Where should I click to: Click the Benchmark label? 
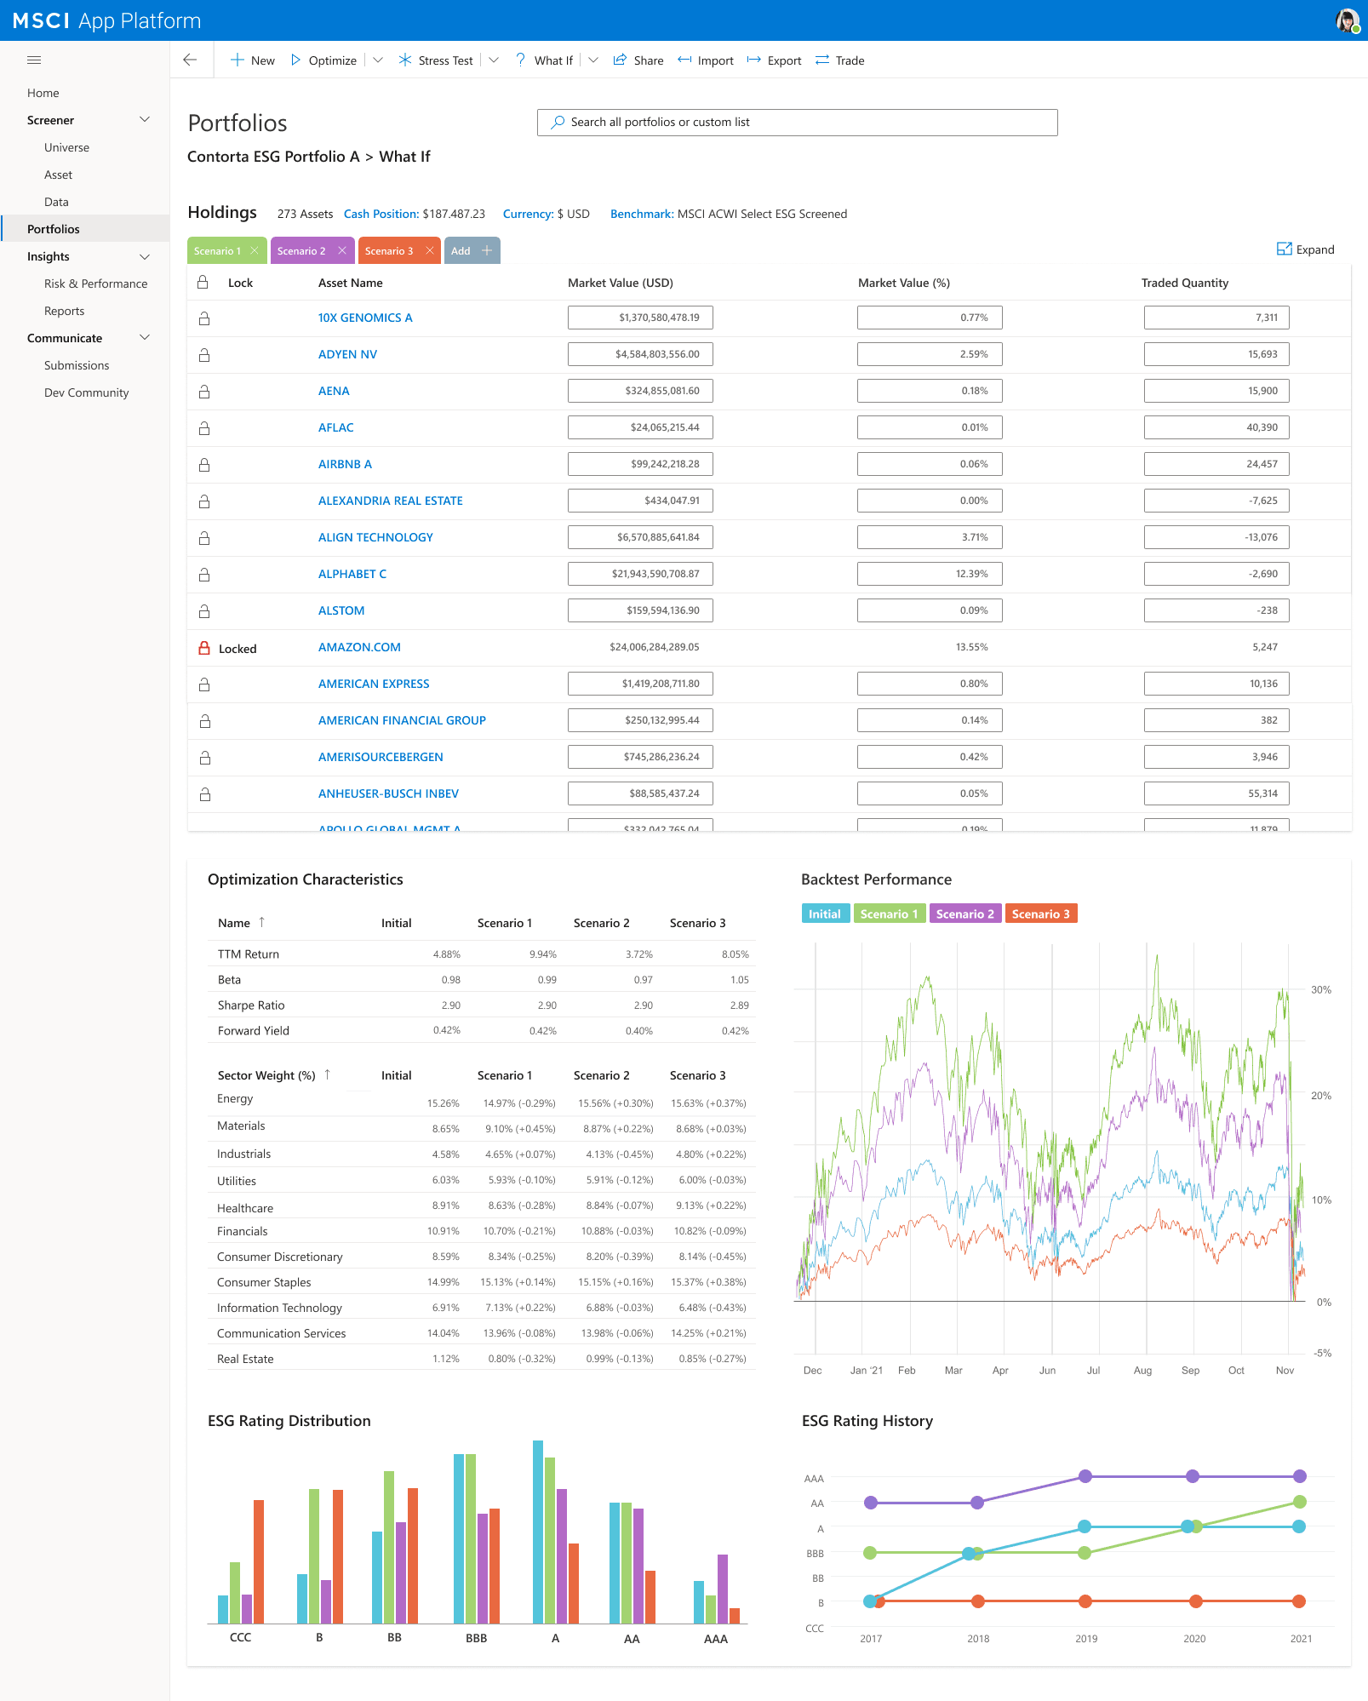click(642, 214)
